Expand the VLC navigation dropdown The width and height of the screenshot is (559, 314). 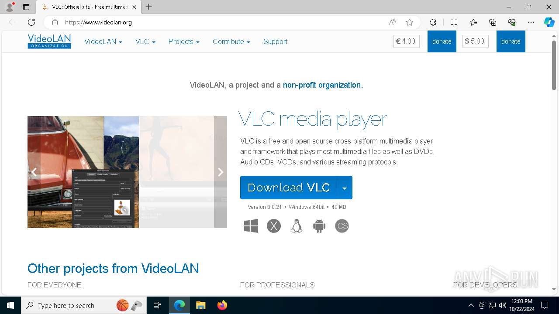145,41
